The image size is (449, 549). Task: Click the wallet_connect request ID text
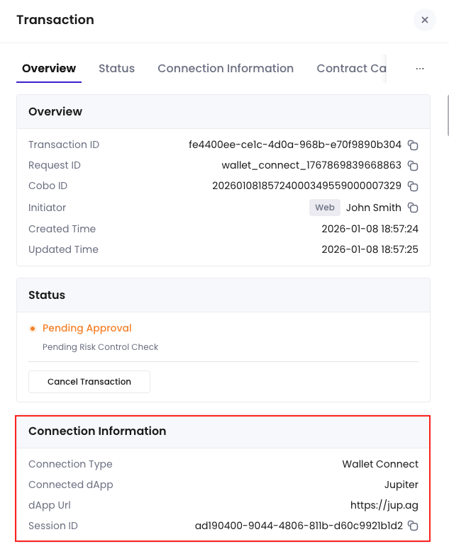tap(311, 165)
